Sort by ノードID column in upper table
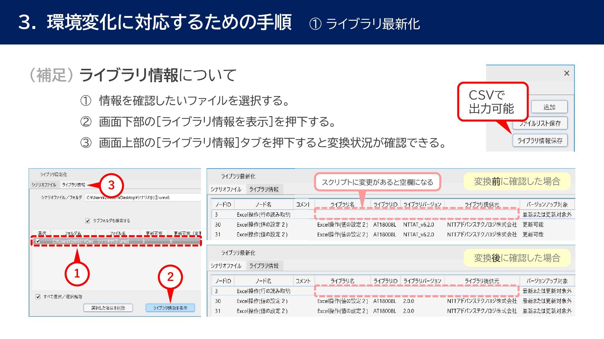This screenshot has width=604, height=339. point(223,204)
